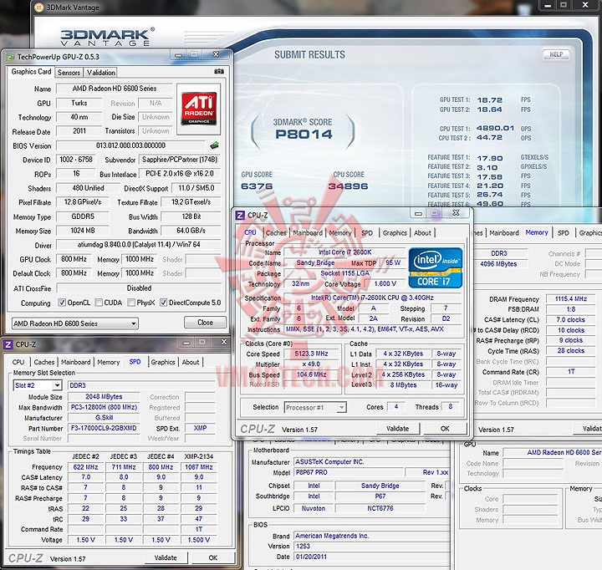
Task: Click the BIOS save chip icon in GPU-Z
Action: (214, 145)
